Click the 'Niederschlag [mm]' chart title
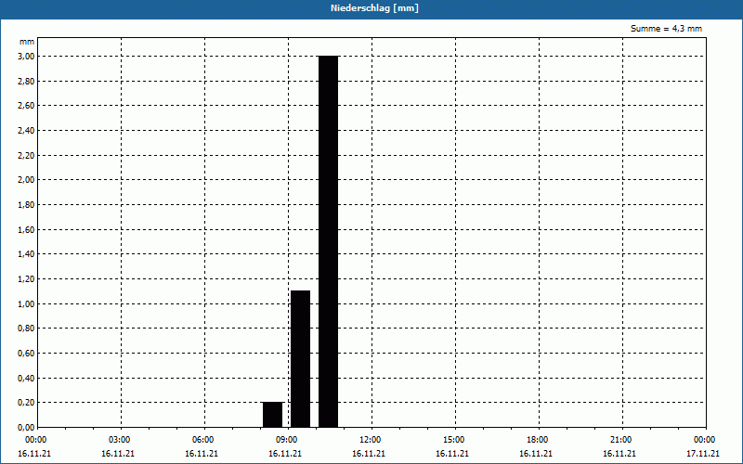The width and height of the screenshot is (743, 464). [x=374, y=8]
